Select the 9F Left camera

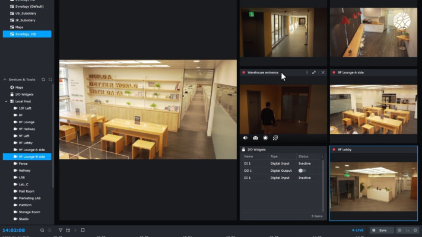pos(27,136)
